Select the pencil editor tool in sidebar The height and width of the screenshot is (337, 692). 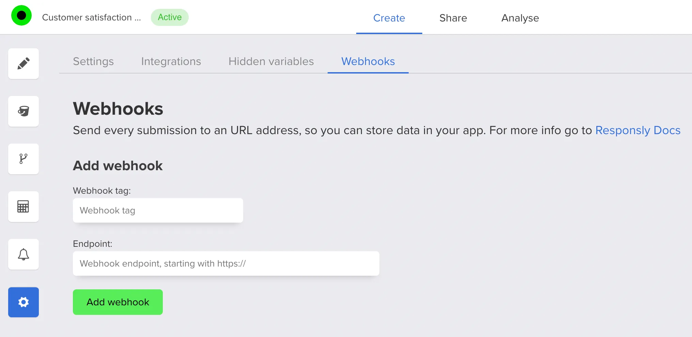23,64
